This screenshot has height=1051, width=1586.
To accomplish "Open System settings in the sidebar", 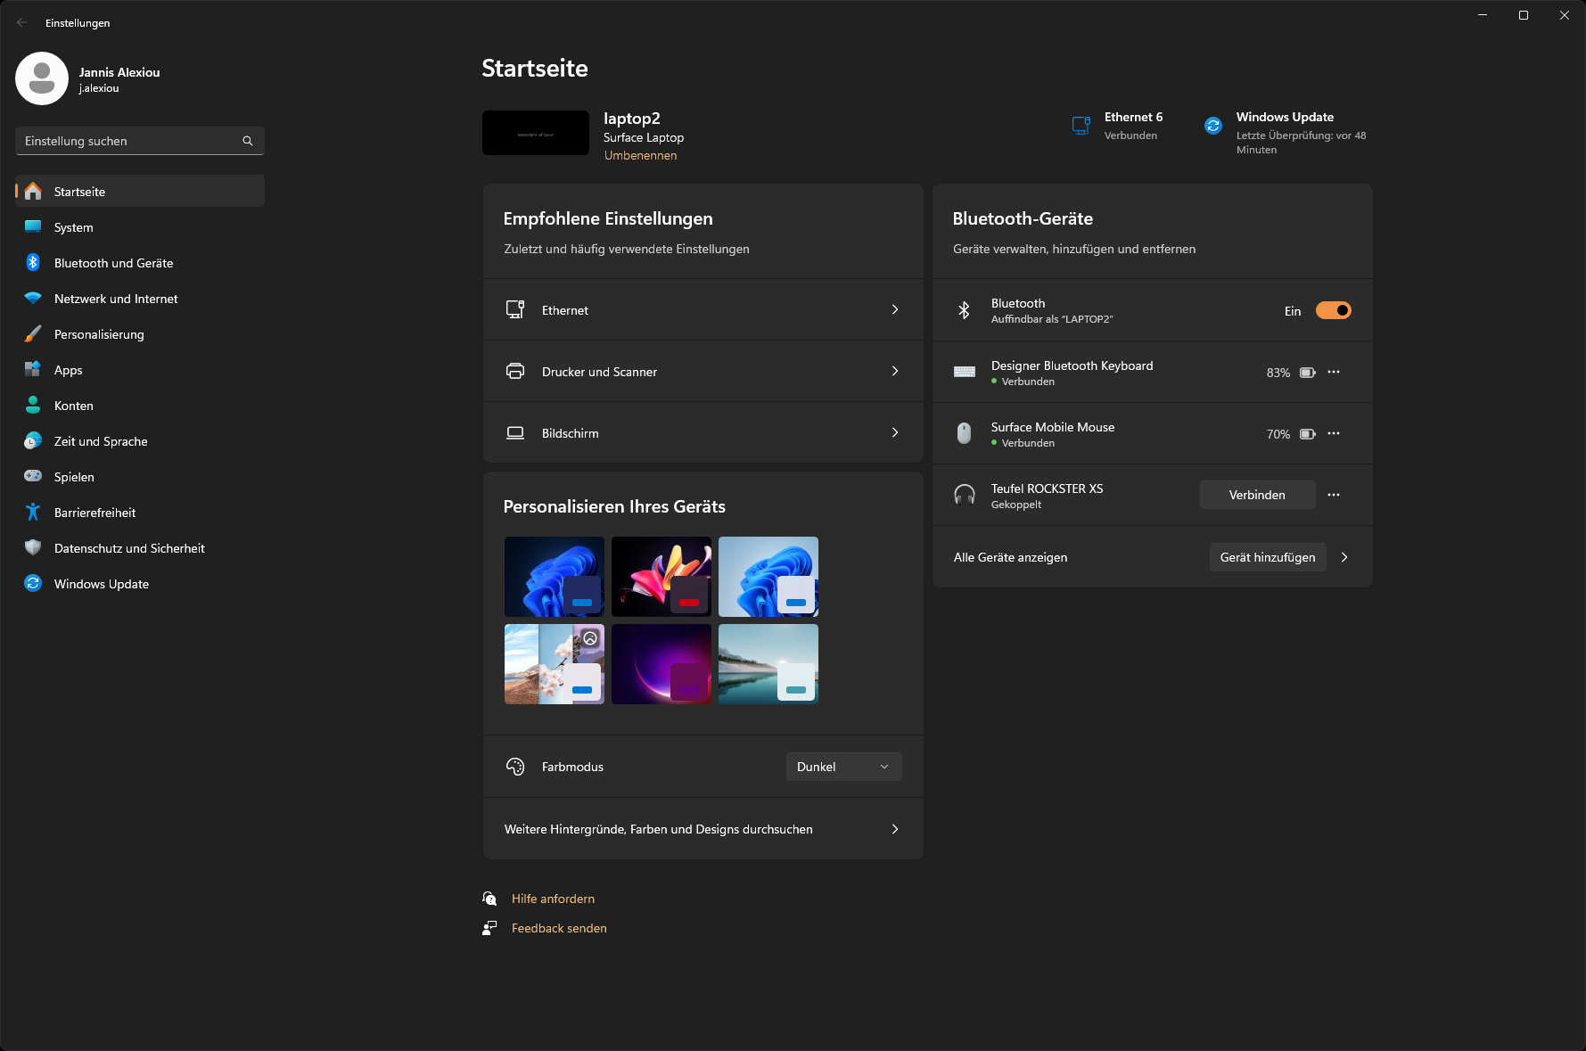I will click(140, 227).
